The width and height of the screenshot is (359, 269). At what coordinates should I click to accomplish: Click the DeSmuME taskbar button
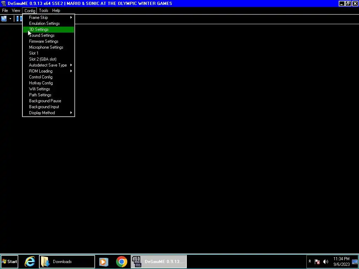[159, 261]
